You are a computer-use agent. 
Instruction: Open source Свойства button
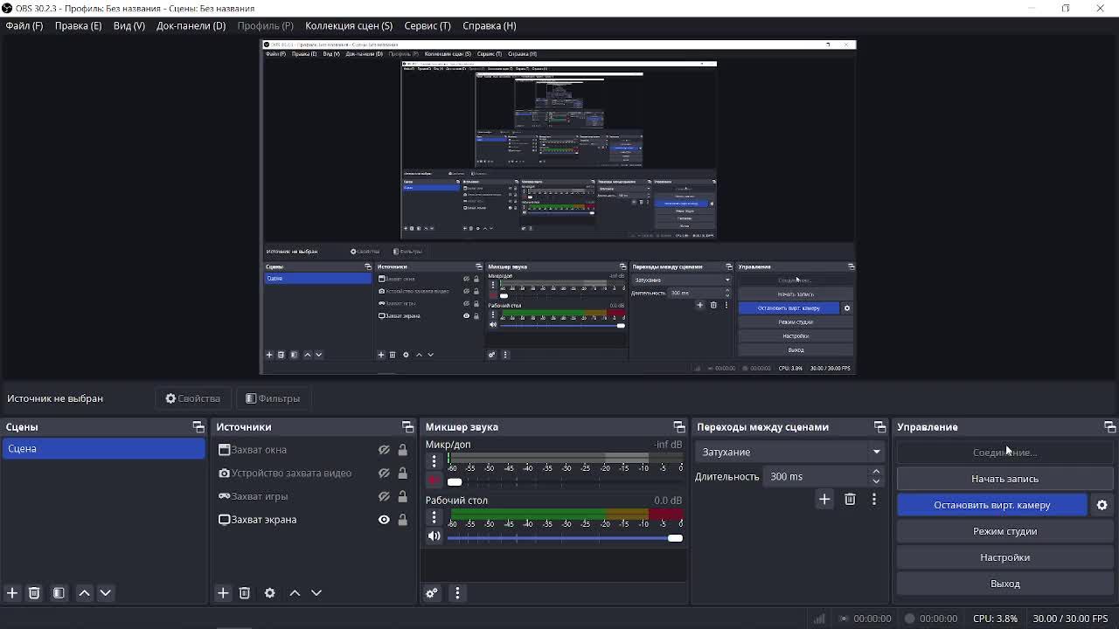[x=193, y=398]
